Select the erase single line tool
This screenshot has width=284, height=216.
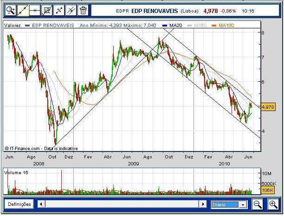click(71, 11)
